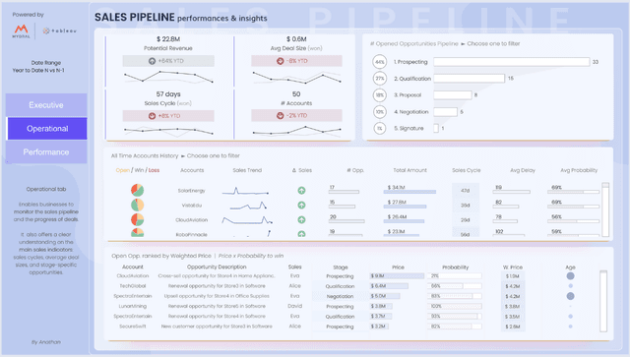This screenshot has height=357, width=630.
Task: Click the 100% probability bar for LunarMining
Action: (x=455, y=306)
